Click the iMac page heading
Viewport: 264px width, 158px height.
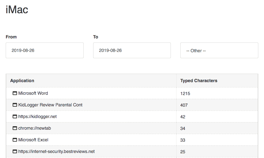(17, 10)
